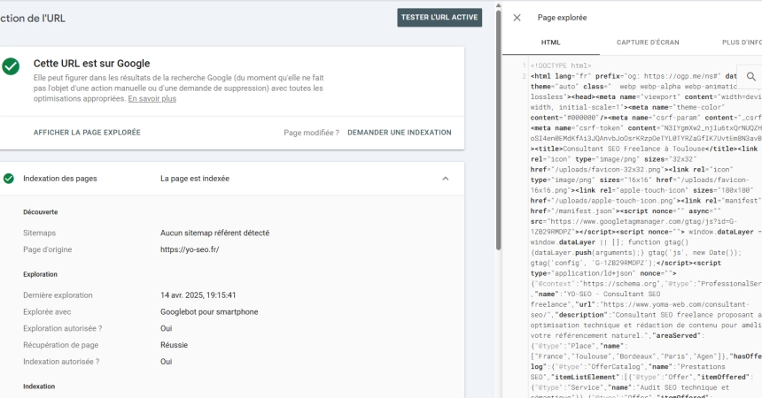Close the Page explorée panel
This screenshot has height=398, width=762.
517,18
